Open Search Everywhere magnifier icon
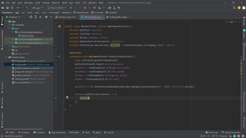Screen dimensions: 246x138 pos(234,8)
